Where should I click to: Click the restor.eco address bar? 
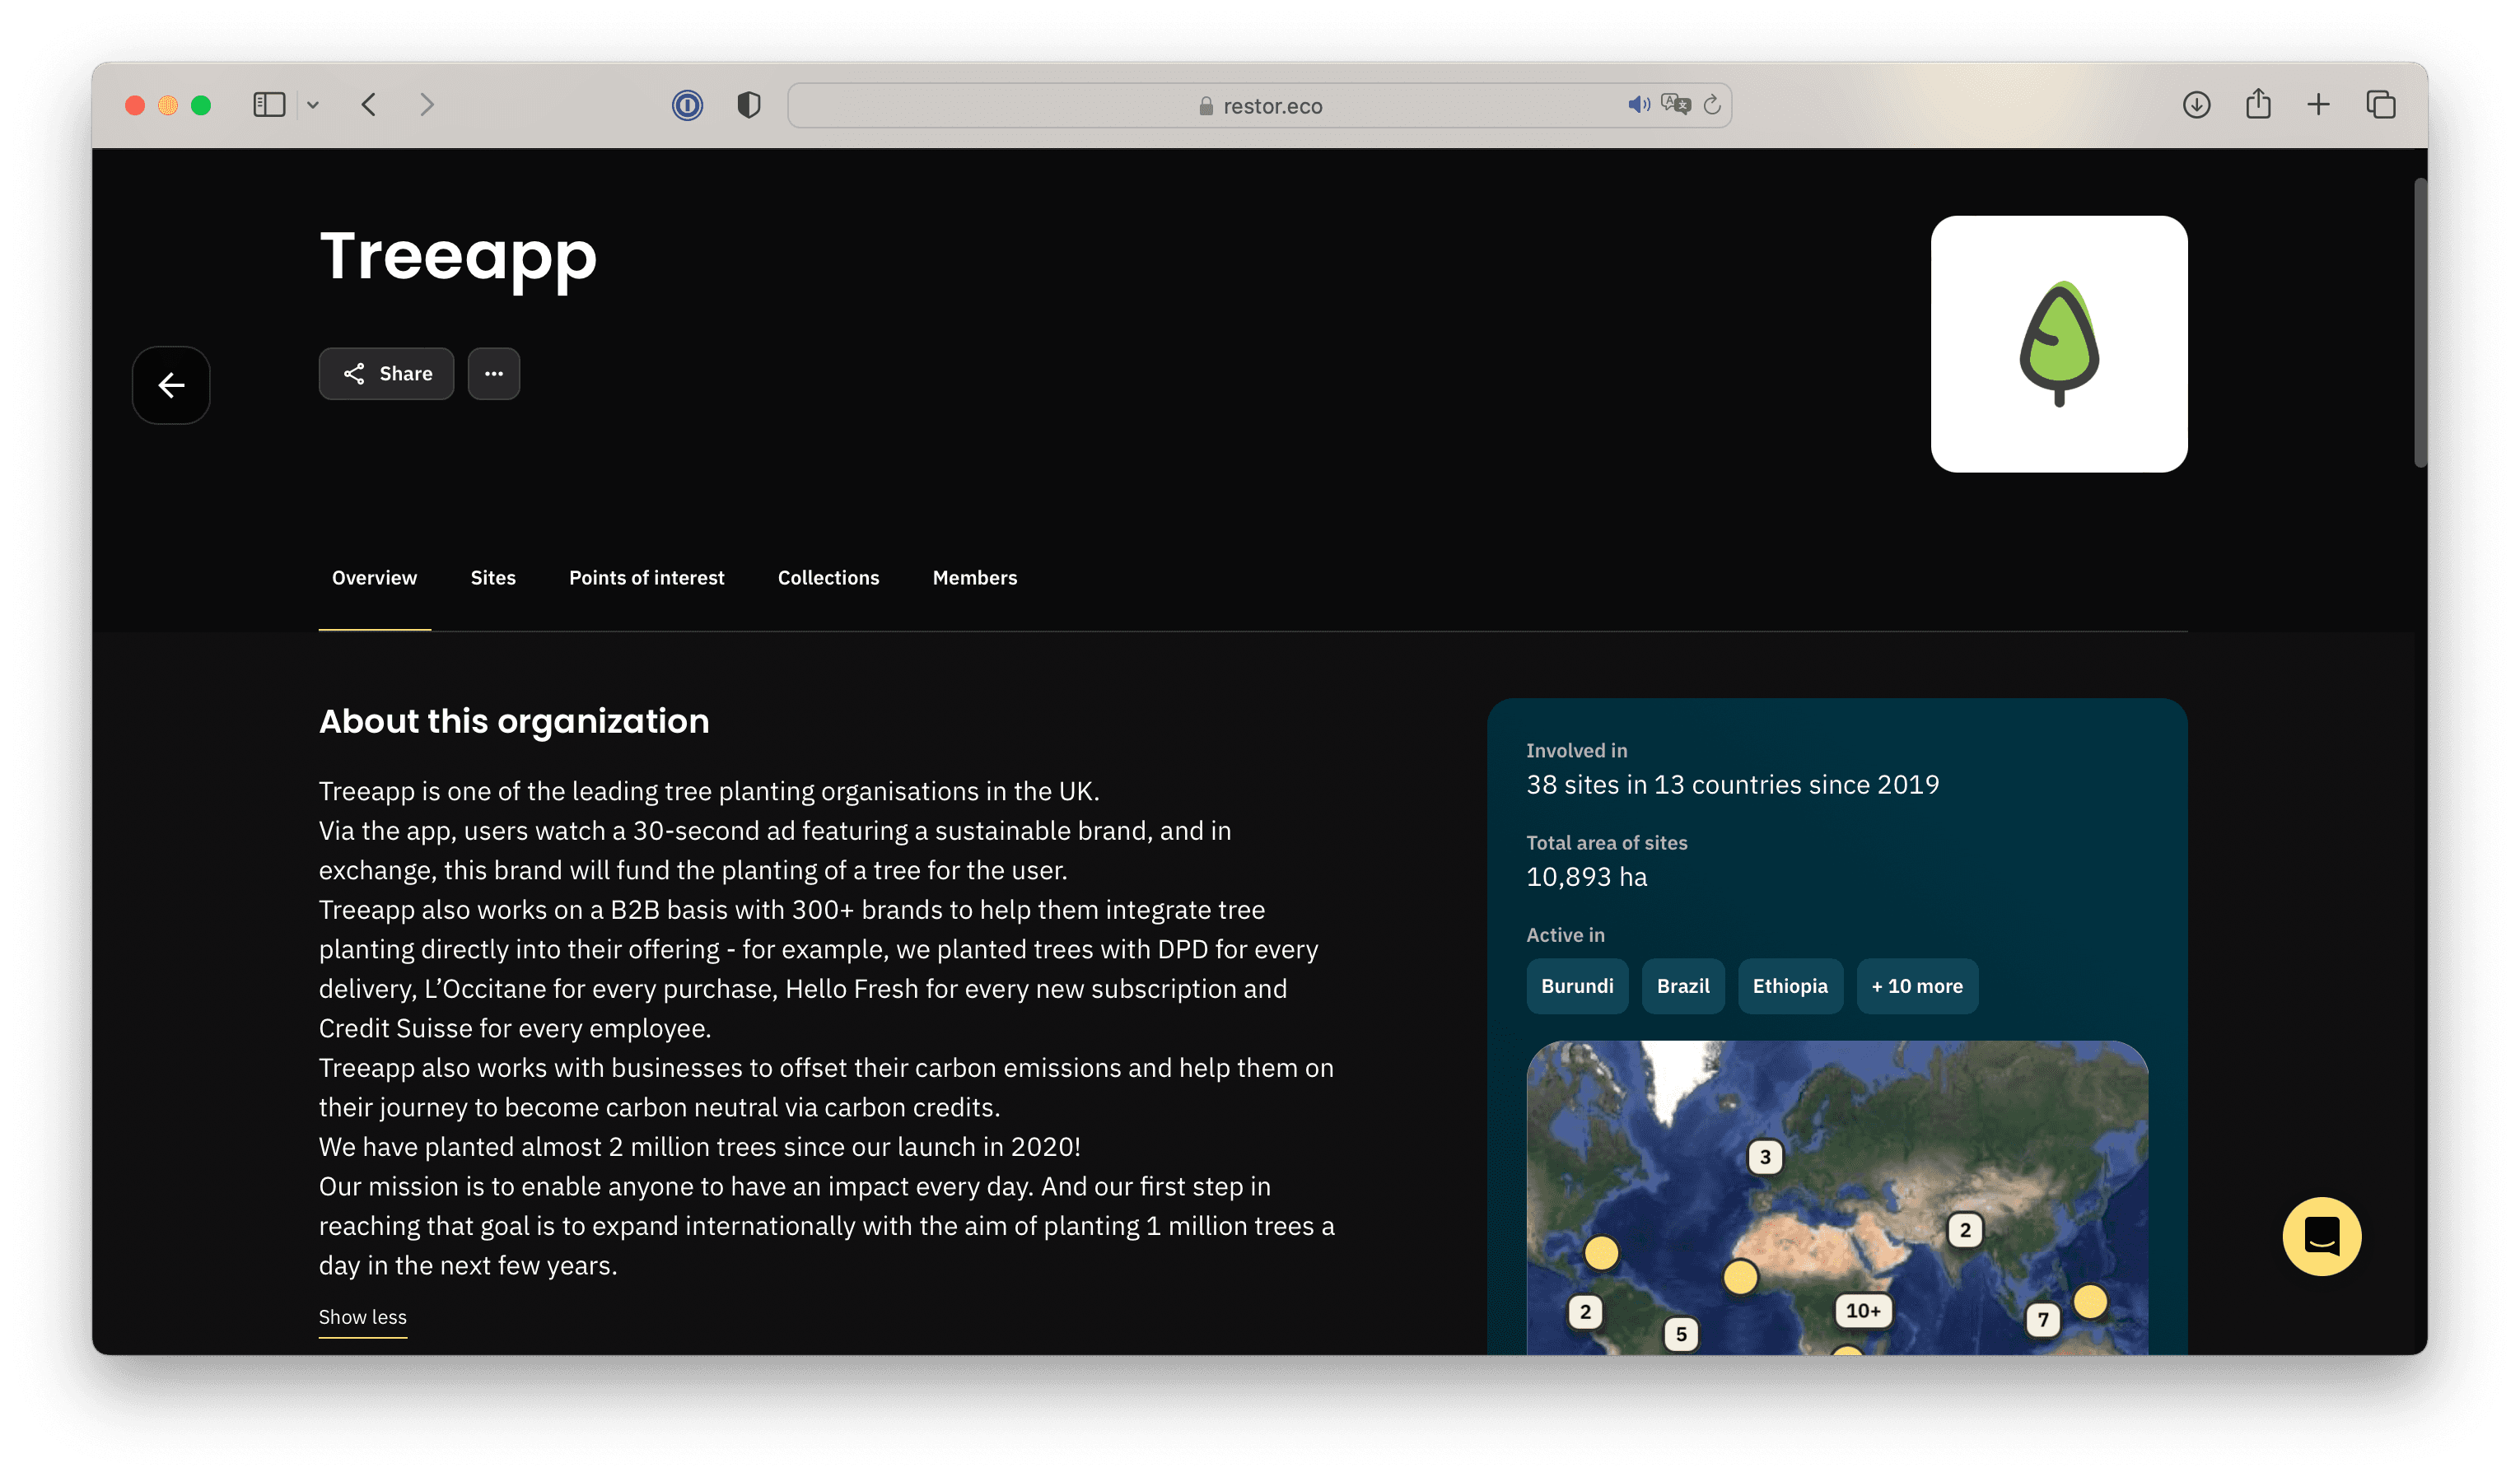1259,105
